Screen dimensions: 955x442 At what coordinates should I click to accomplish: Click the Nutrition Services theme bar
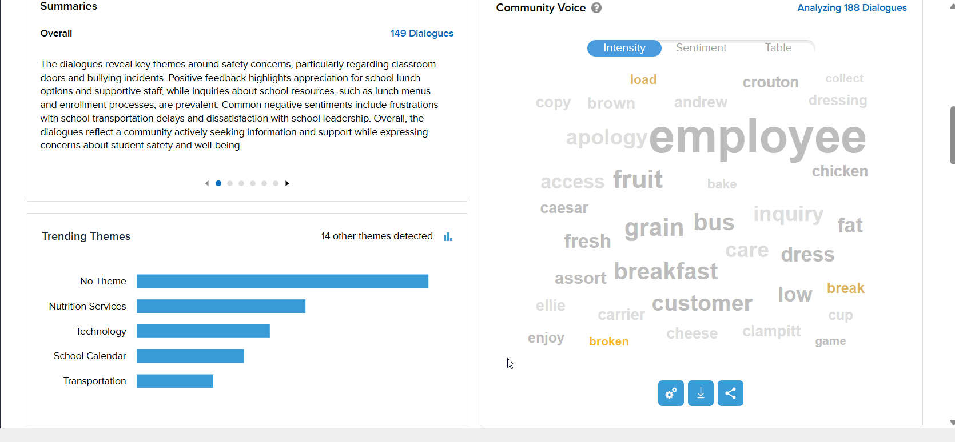(x=221, y=306)
